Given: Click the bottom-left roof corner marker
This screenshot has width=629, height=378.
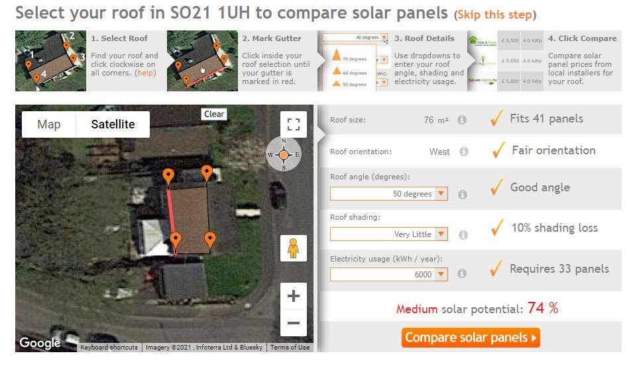Looking at the screenshot, I should (x=175, y=240).
